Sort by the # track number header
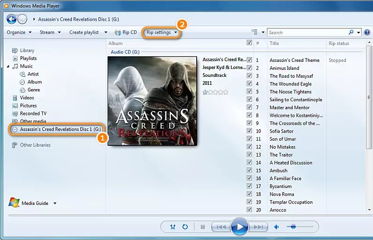This screenshot has height=240, width=373. pos(258,43)
